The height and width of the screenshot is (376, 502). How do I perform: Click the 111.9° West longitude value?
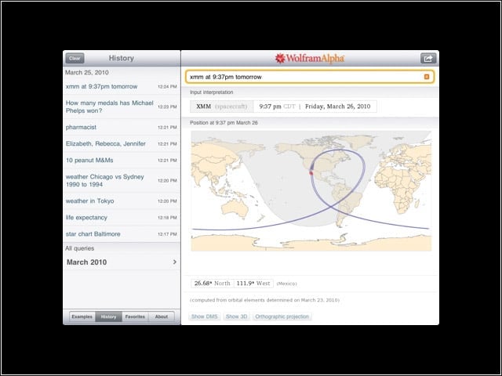point(253,284)
